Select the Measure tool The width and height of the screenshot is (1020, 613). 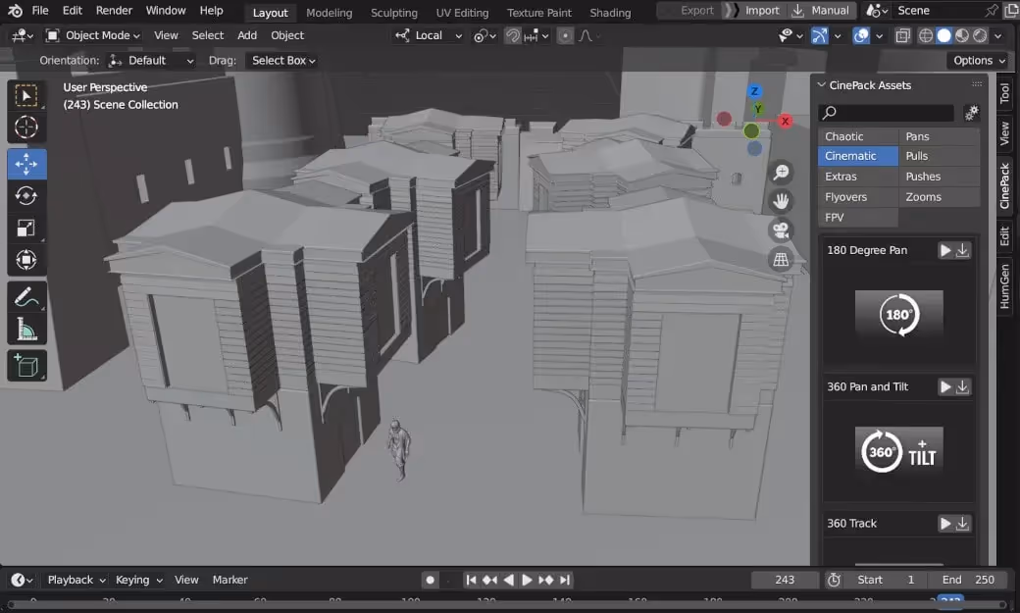[x=26, y=330]
